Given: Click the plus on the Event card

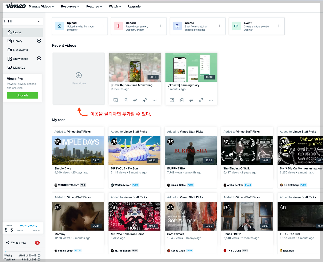Looking at the screenshot, I should point(279,26).
